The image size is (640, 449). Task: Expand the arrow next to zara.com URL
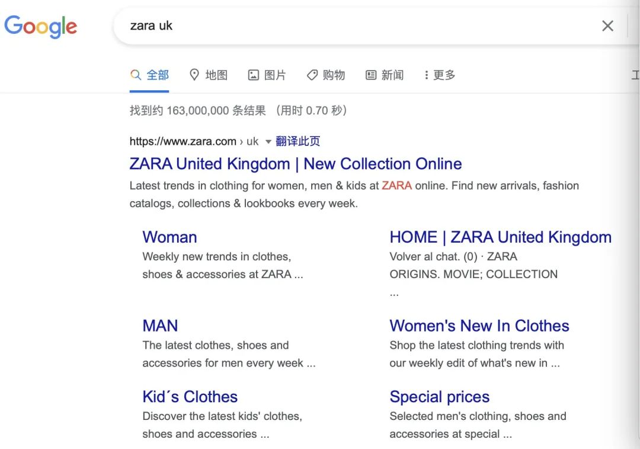(268, 142)
